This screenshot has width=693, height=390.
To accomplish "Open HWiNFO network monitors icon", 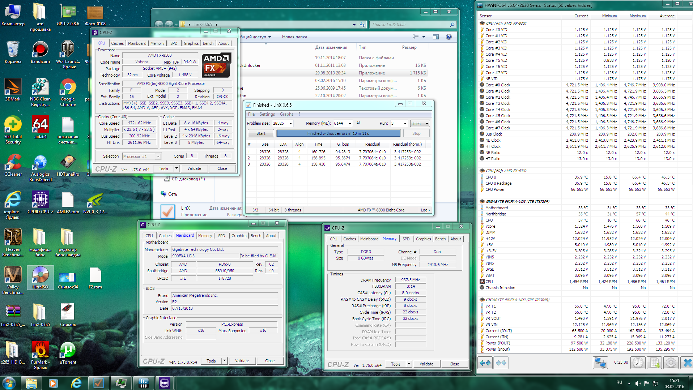I will 600,363.
